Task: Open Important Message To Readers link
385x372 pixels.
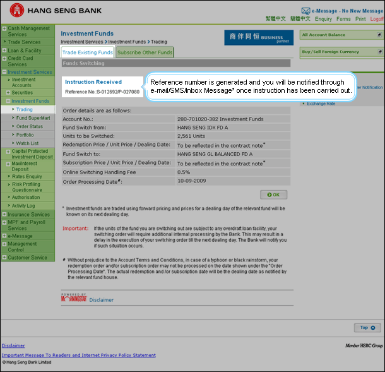Action: [x=78, y=355]
